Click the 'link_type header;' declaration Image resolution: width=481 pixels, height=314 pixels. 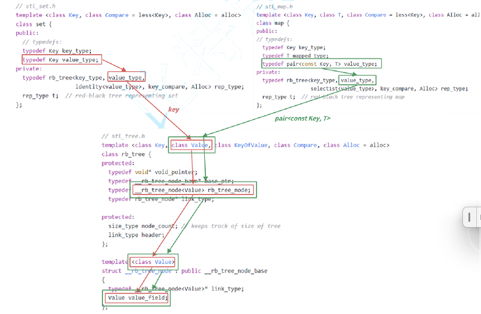click(136, 235)
